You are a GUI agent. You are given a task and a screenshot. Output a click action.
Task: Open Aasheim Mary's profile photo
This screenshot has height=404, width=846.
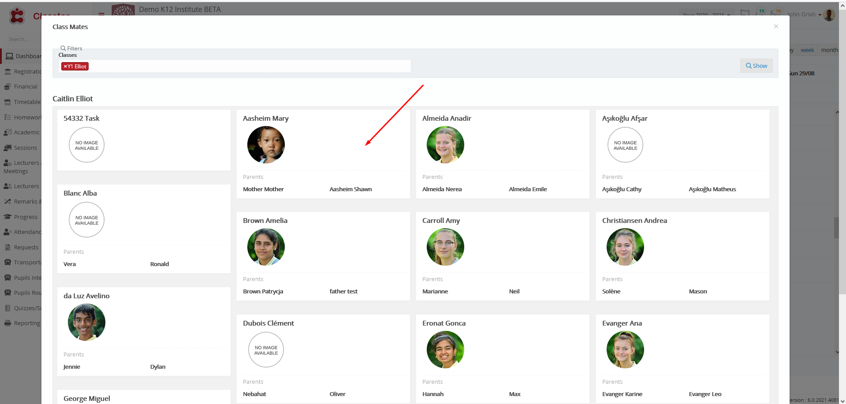tap(266, 145)
